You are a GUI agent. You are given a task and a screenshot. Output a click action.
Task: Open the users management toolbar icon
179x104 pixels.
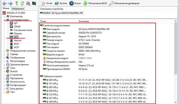(28, 3)
